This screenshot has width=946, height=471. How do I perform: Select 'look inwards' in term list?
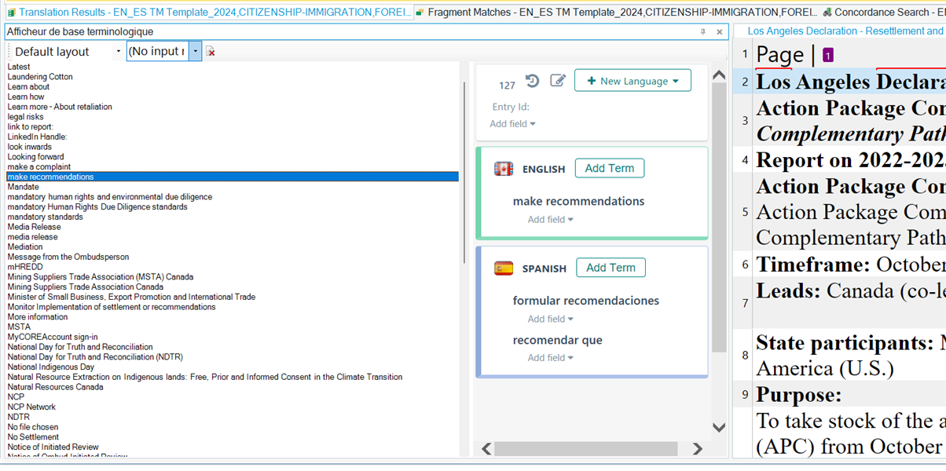click(30, 147)
